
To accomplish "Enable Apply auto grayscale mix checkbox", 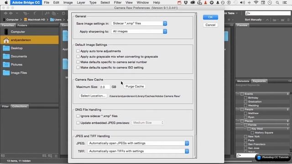I will [78, 56].
